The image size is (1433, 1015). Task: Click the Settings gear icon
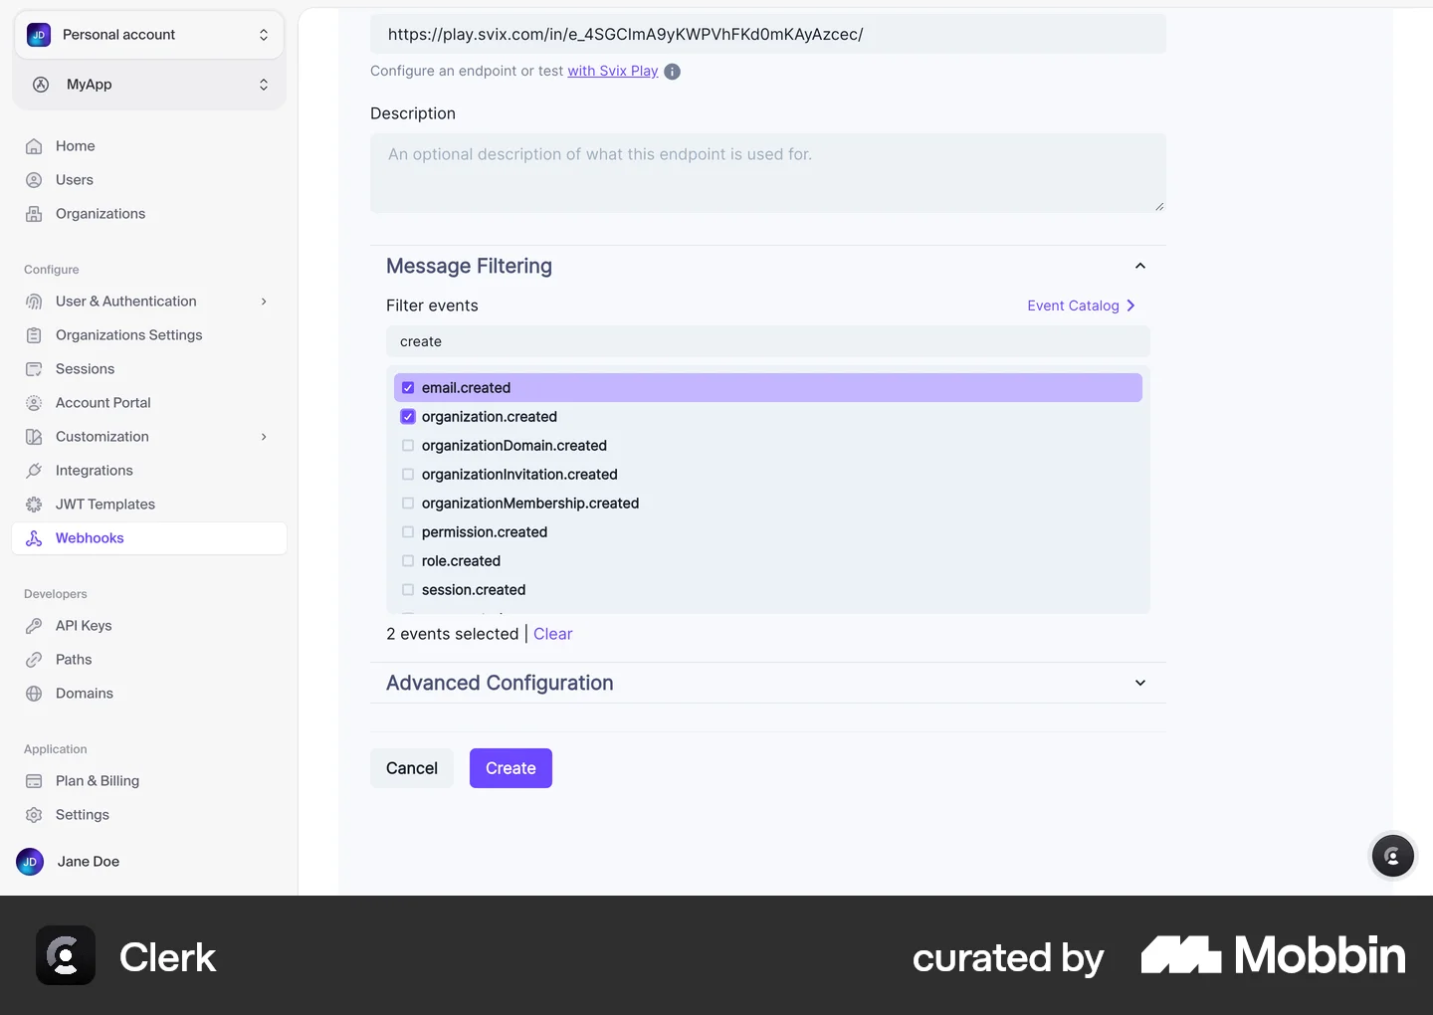pyautogui.click(x=34, y=815)
